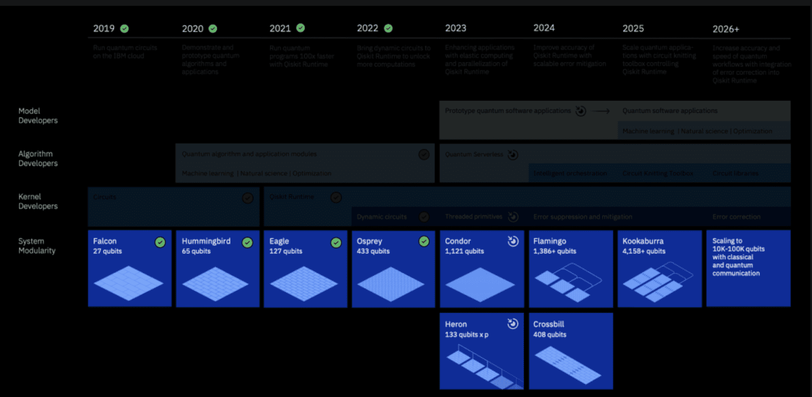
Task: Select the 2024 year heading
Action: (x=544, y=28)
